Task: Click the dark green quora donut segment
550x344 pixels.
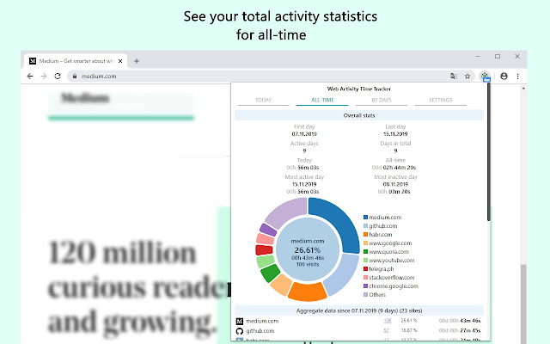Action: click(x=271, y=273)
